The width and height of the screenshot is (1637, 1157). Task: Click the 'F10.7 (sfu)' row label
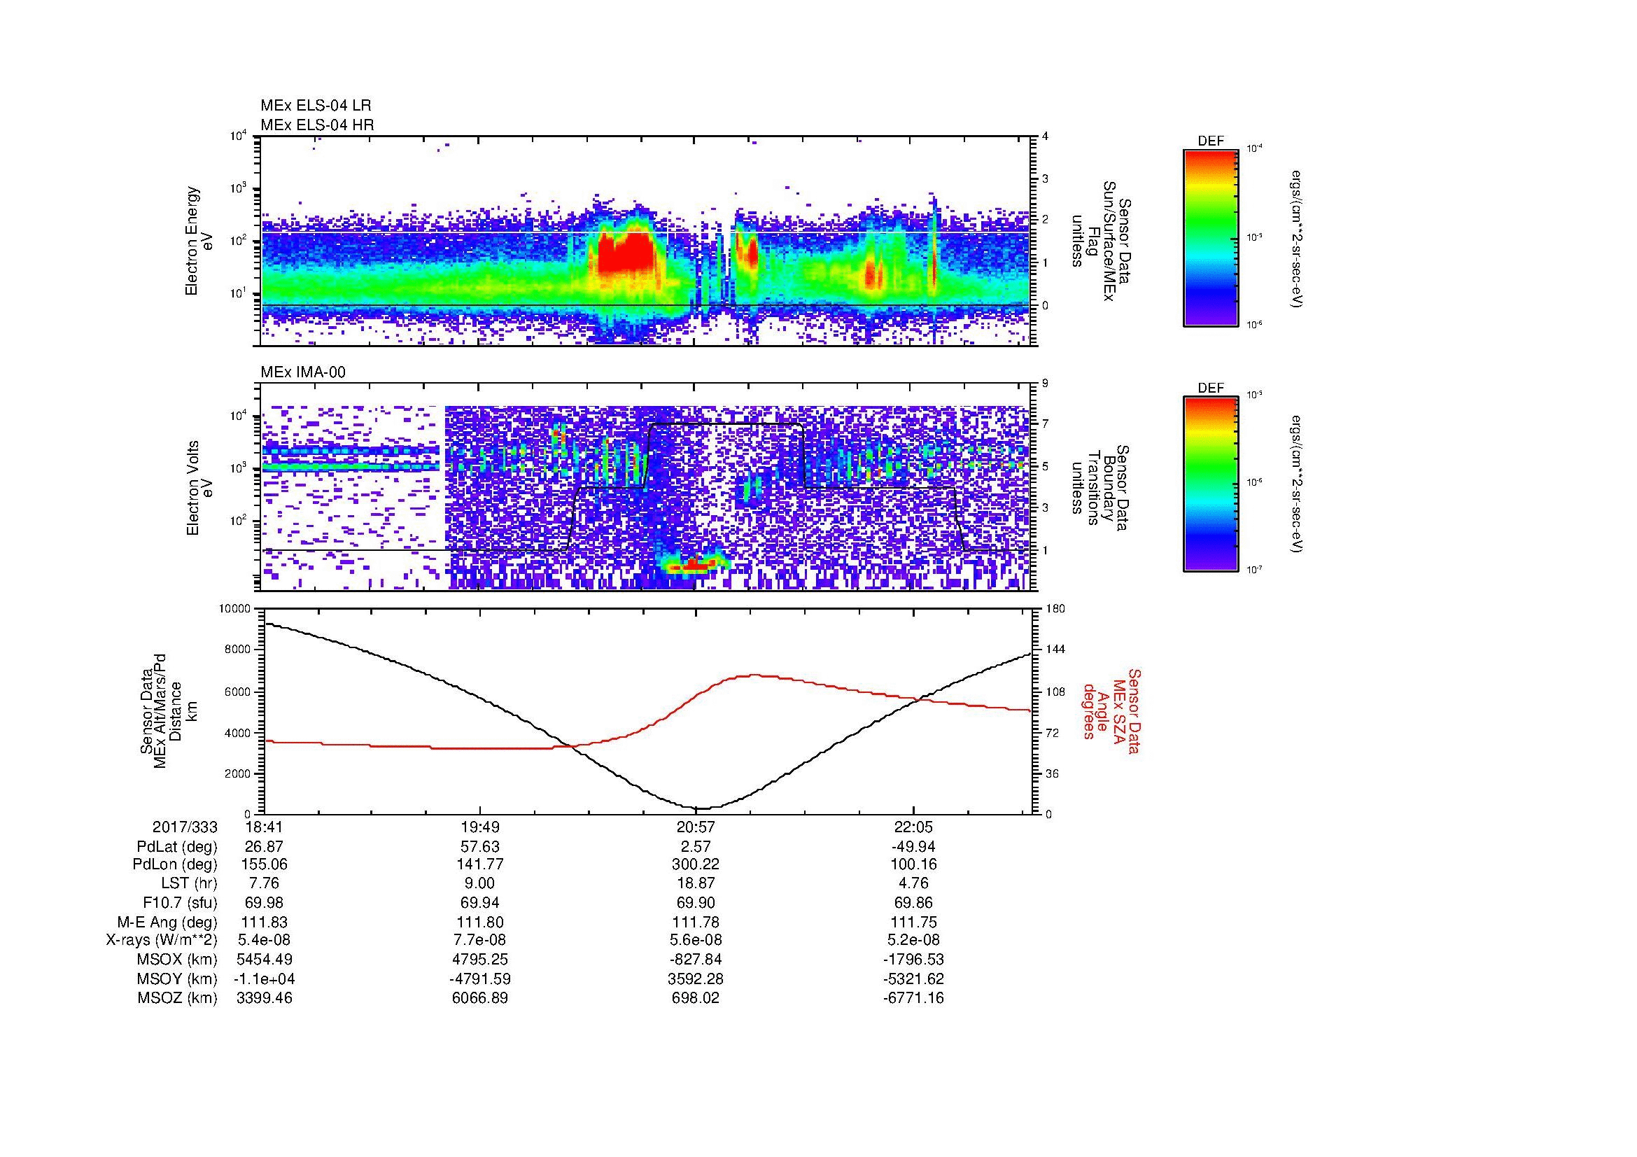(180, 903)
